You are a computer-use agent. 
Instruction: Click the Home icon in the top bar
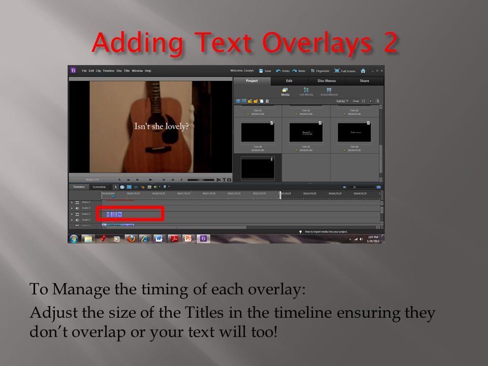[x=363, y=71]
